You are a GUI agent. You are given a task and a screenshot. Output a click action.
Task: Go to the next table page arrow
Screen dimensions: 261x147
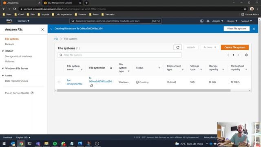[x=238, y=55]
